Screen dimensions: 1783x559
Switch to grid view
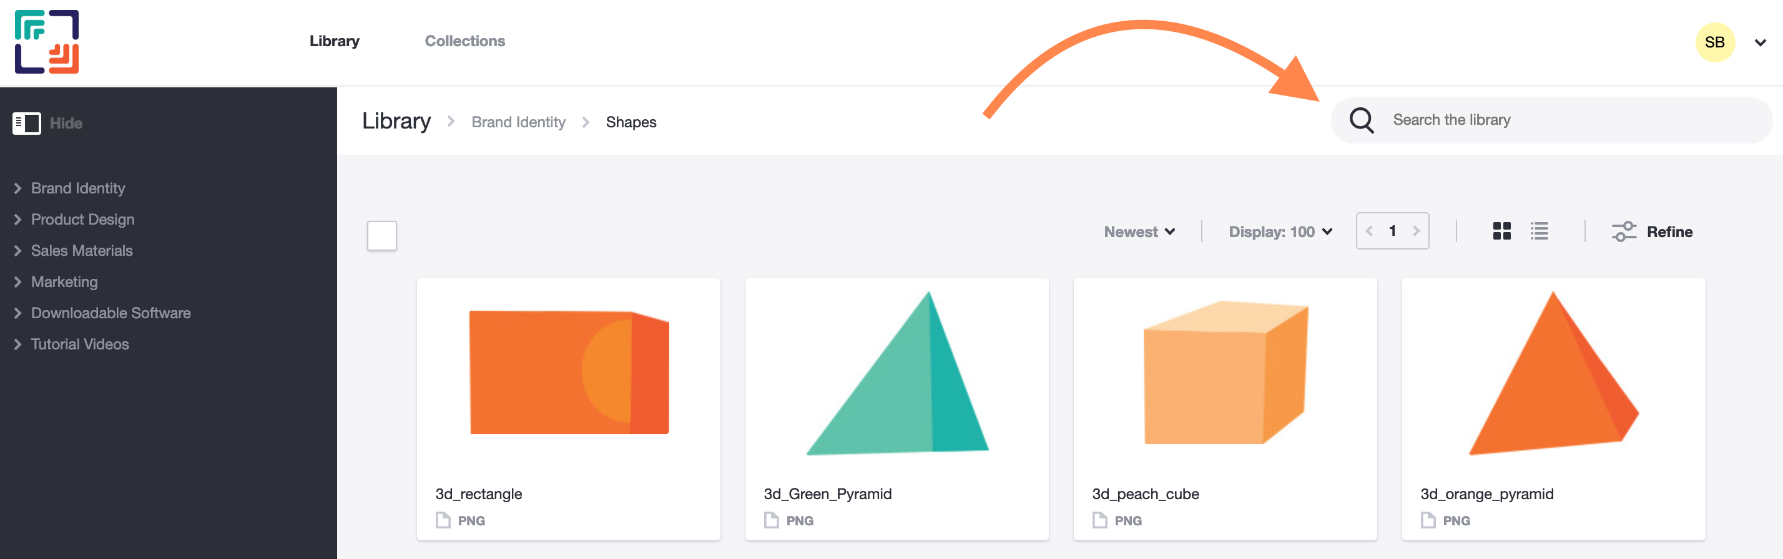tap(1501, 231)
